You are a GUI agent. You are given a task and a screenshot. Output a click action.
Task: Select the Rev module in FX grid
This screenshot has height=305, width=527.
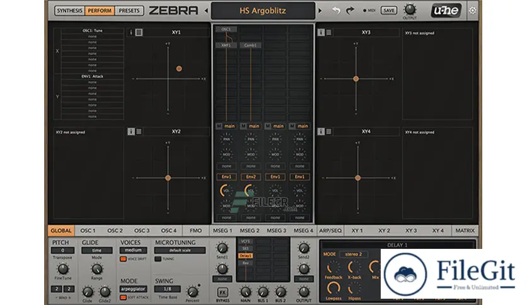(245, 263)
